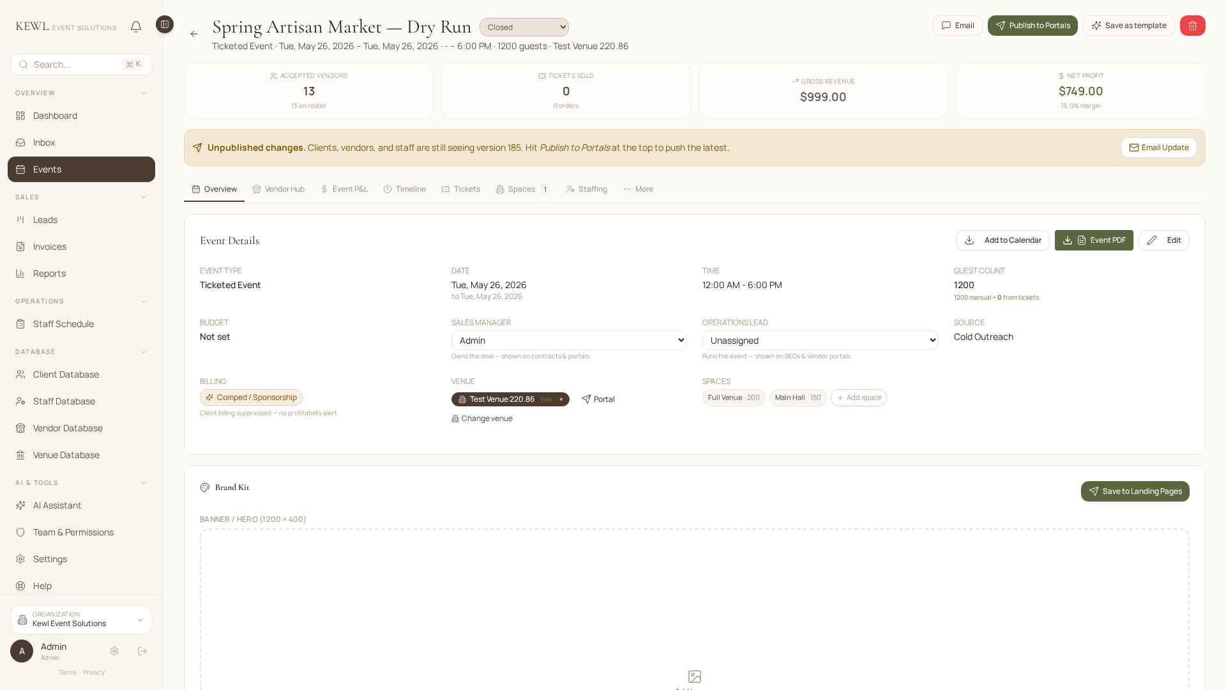Click Change venue
1226x690 pixels.
coord(482,418)
